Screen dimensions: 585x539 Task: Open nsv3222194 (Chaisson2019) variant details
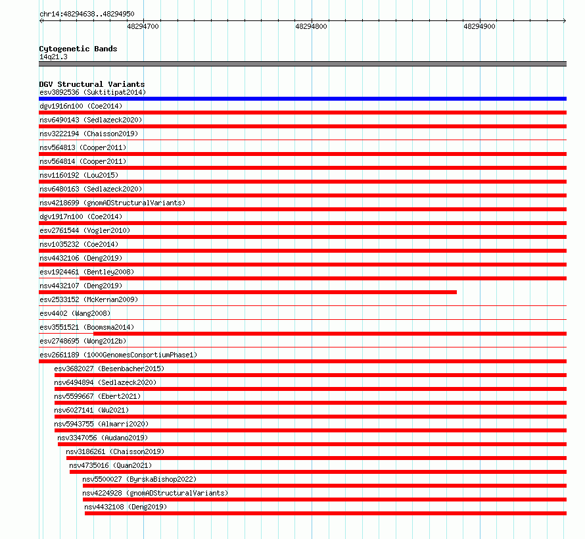click(x=89, y=134)
